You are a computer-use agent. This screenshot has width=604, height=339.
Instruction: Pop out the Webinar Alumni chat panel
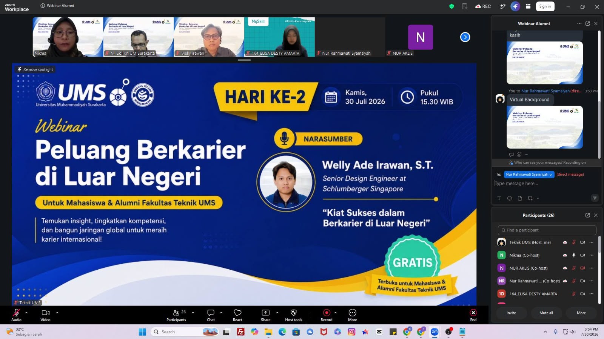click(x=588, y=23)
